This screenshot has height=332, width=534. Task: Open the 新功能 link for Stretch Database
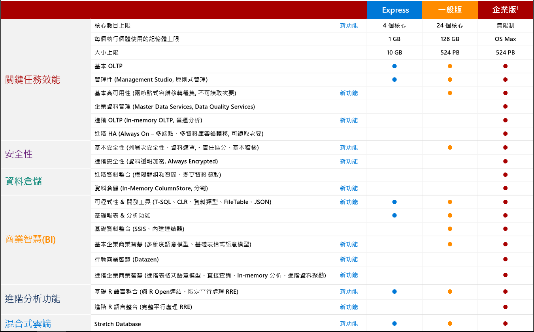[x=349, y=323]
